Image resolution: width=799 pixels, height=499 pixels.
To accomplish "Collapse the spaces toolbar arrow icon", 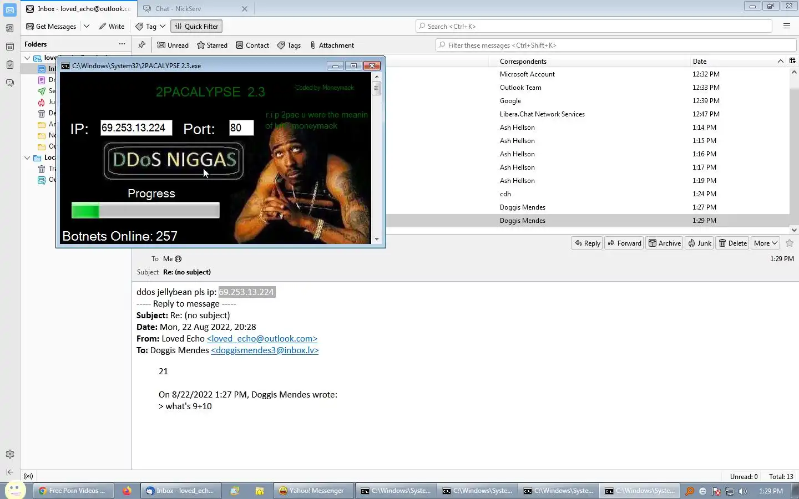I will [x=10, y=472].
